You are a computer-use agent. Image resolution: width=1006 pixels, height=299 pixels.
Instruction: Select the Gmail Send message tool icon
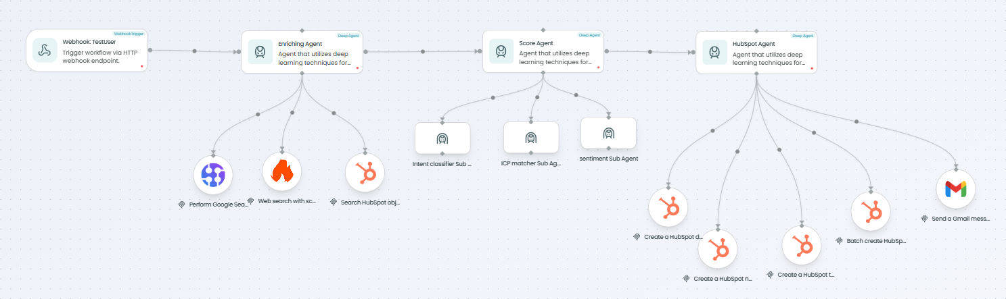(x=957, y=190)
